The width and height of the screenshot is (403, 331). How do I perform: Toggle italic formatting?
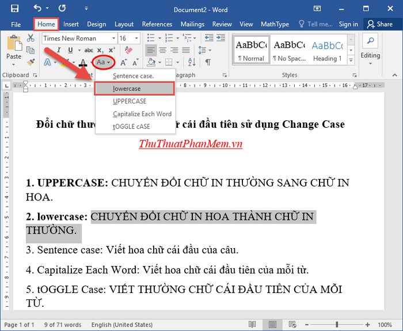59,50
